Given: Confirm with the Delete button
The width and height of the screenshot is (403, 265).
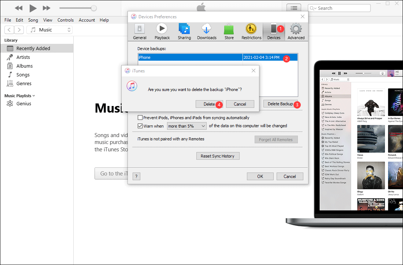Looking at the screenshot, I should 209,104.
